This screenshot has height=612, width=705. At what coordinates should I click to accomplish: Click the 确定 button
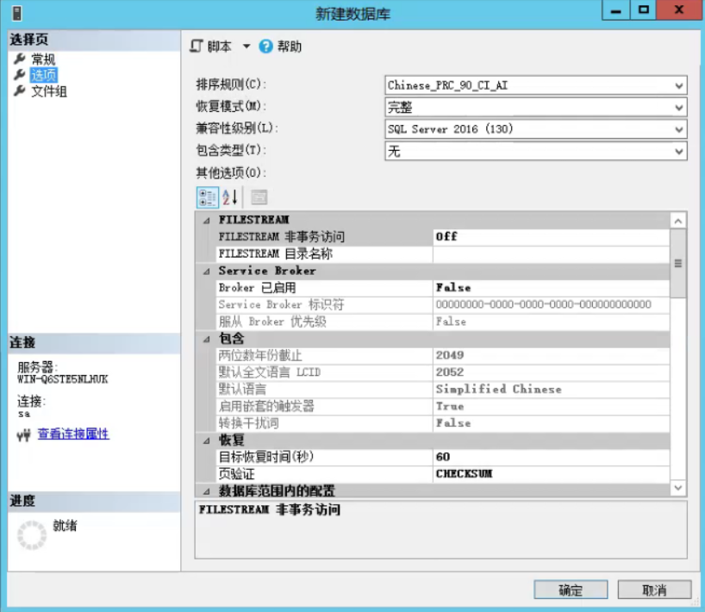click(x=571, y=590)
